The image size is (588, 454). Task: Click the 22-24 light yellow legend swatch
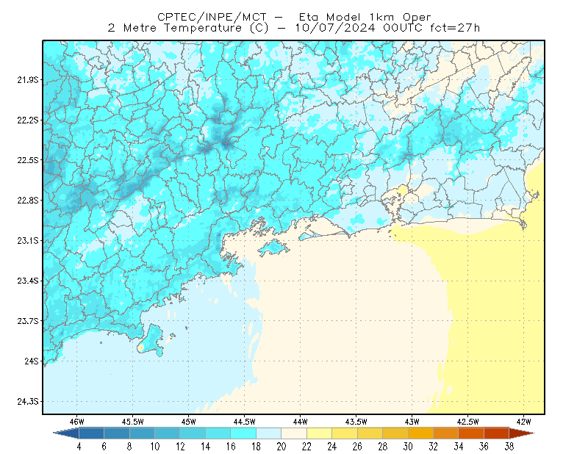coord(320,433)
